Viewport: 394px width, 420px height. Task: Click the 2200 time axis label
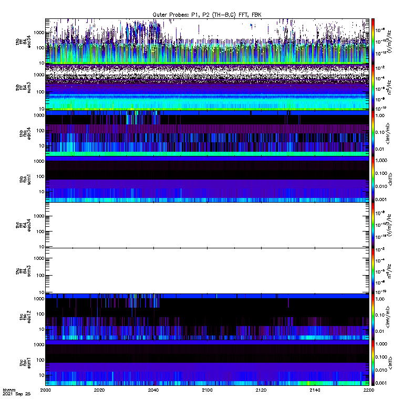pos(369,390)
